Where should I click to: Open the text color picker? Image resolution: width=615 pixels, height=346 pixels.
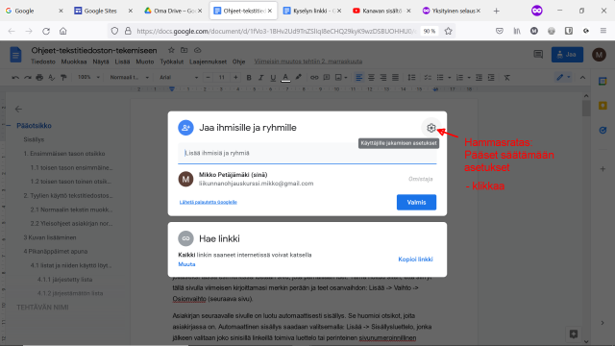285,78
